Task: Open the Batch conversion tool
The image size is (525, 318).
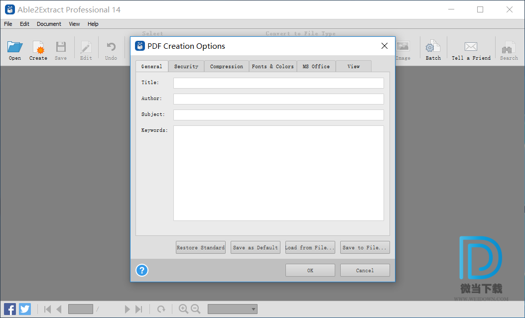Action: point(433,47)
